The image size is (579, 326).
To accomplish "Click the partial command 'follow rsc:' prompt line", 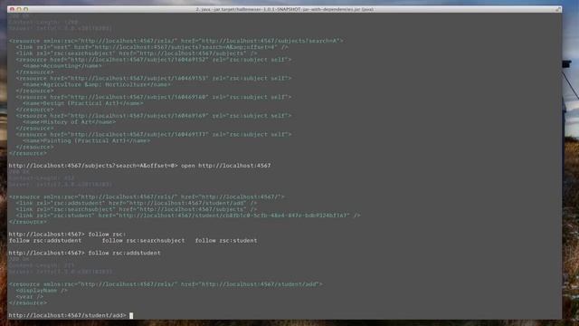I will click(x=67, y=235).
